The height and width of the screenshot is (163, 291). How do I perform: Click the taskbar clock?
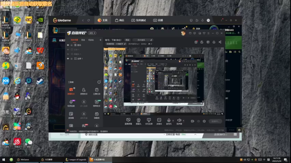277,160
